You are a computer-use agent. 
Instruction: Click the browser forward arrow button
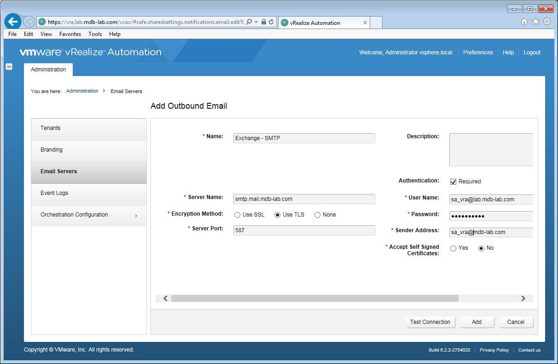(29, 22)
